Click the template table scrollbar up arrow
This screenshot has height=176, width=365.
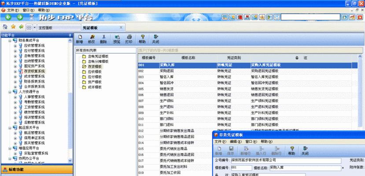[360, 56]
